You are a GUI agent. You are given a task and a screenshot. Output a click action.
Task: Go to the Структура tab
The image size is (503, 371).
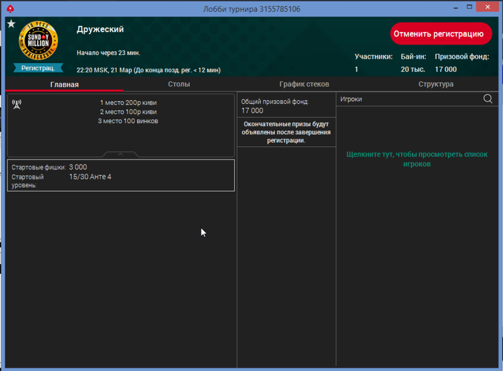(x=436, y=84)
